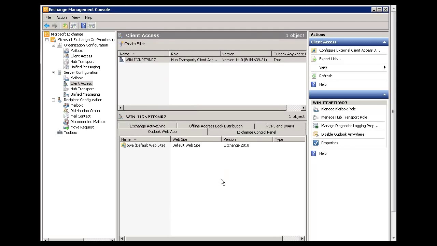Collapse the Organization Configuration tree node
The width and height of the screenshot is (437, 246).
point(54,45)
